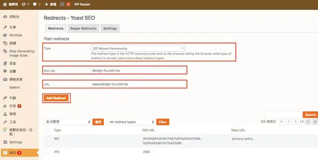Switch to the Redirects tab
Viewport: 318px width, 160px height.
pyautogui.click(x=56, y=28)
